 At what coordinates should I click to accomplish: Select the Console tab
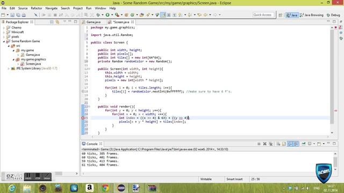point(92,144)
